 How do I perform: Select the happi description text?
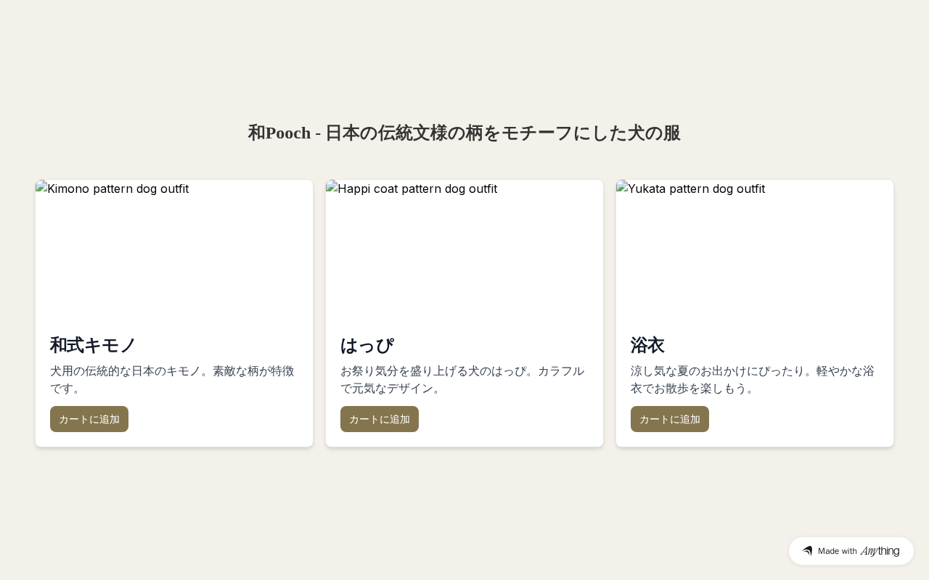463,380
